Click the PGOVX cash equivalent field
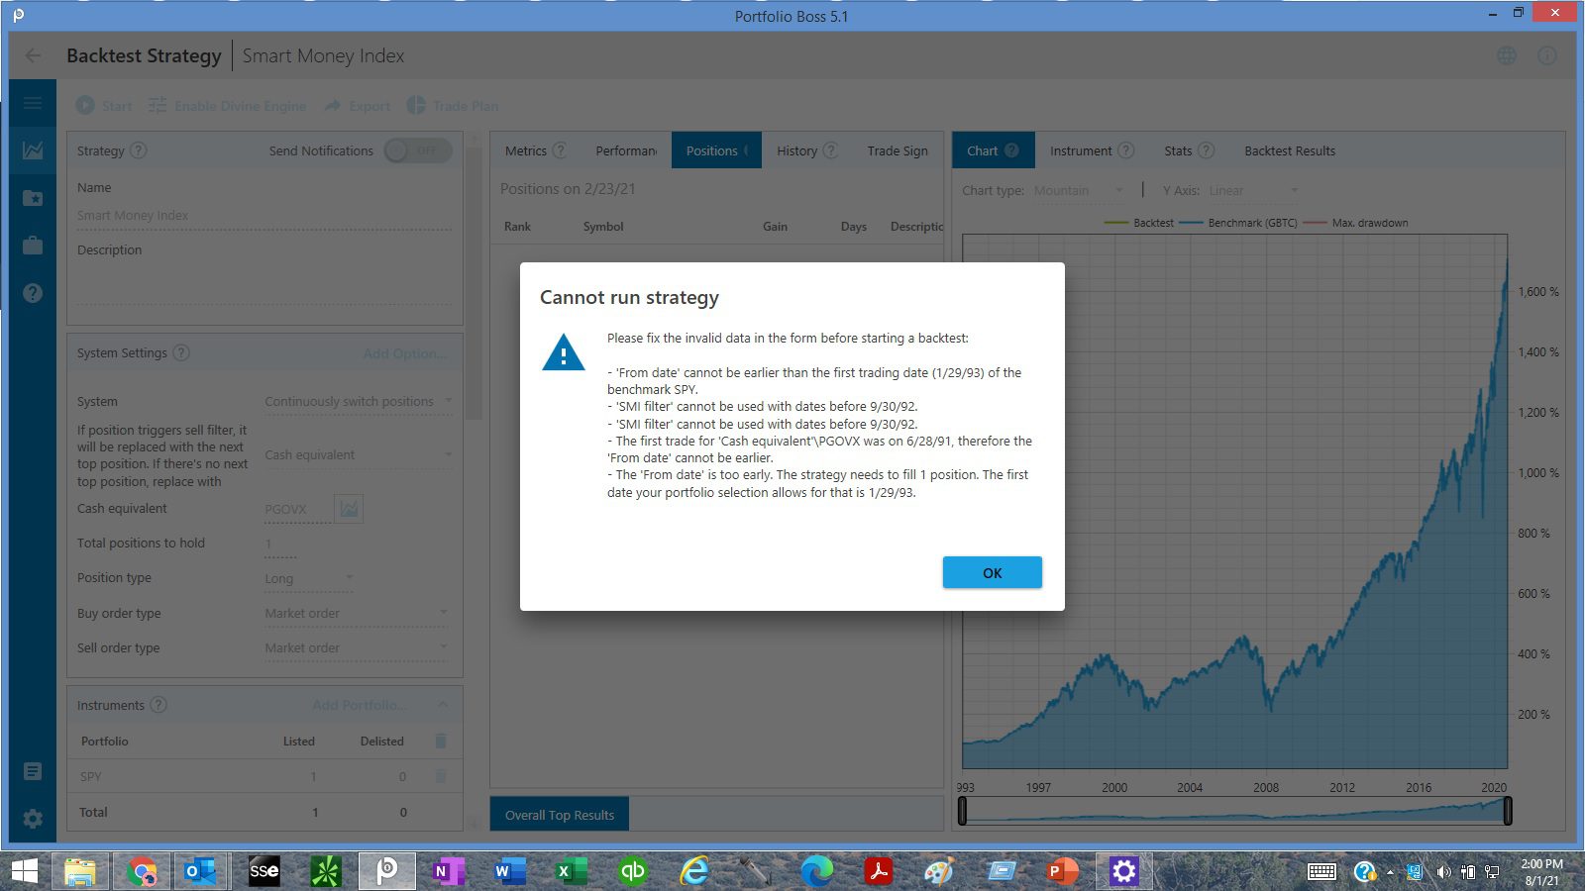 pos(297,509)
